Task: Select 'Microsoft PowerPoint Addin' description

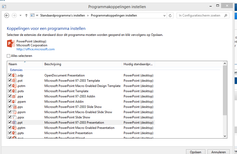Action: [64, 101]
